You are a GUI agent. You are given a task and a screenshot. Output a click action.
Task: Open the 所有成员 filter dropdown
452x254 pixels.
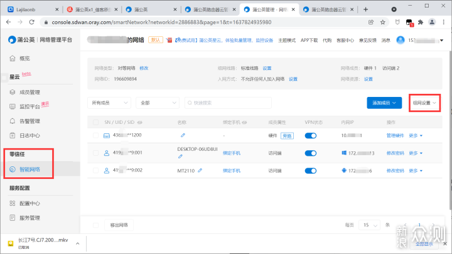[x=109, y=103]
